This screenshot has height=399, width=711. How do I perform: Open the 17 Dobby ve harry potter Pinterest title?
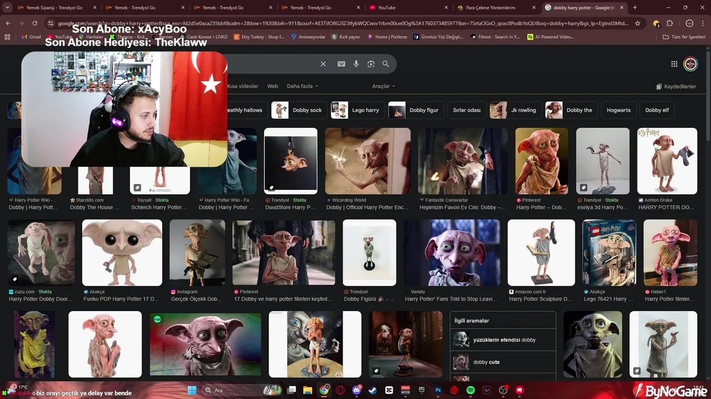point(283,299)
